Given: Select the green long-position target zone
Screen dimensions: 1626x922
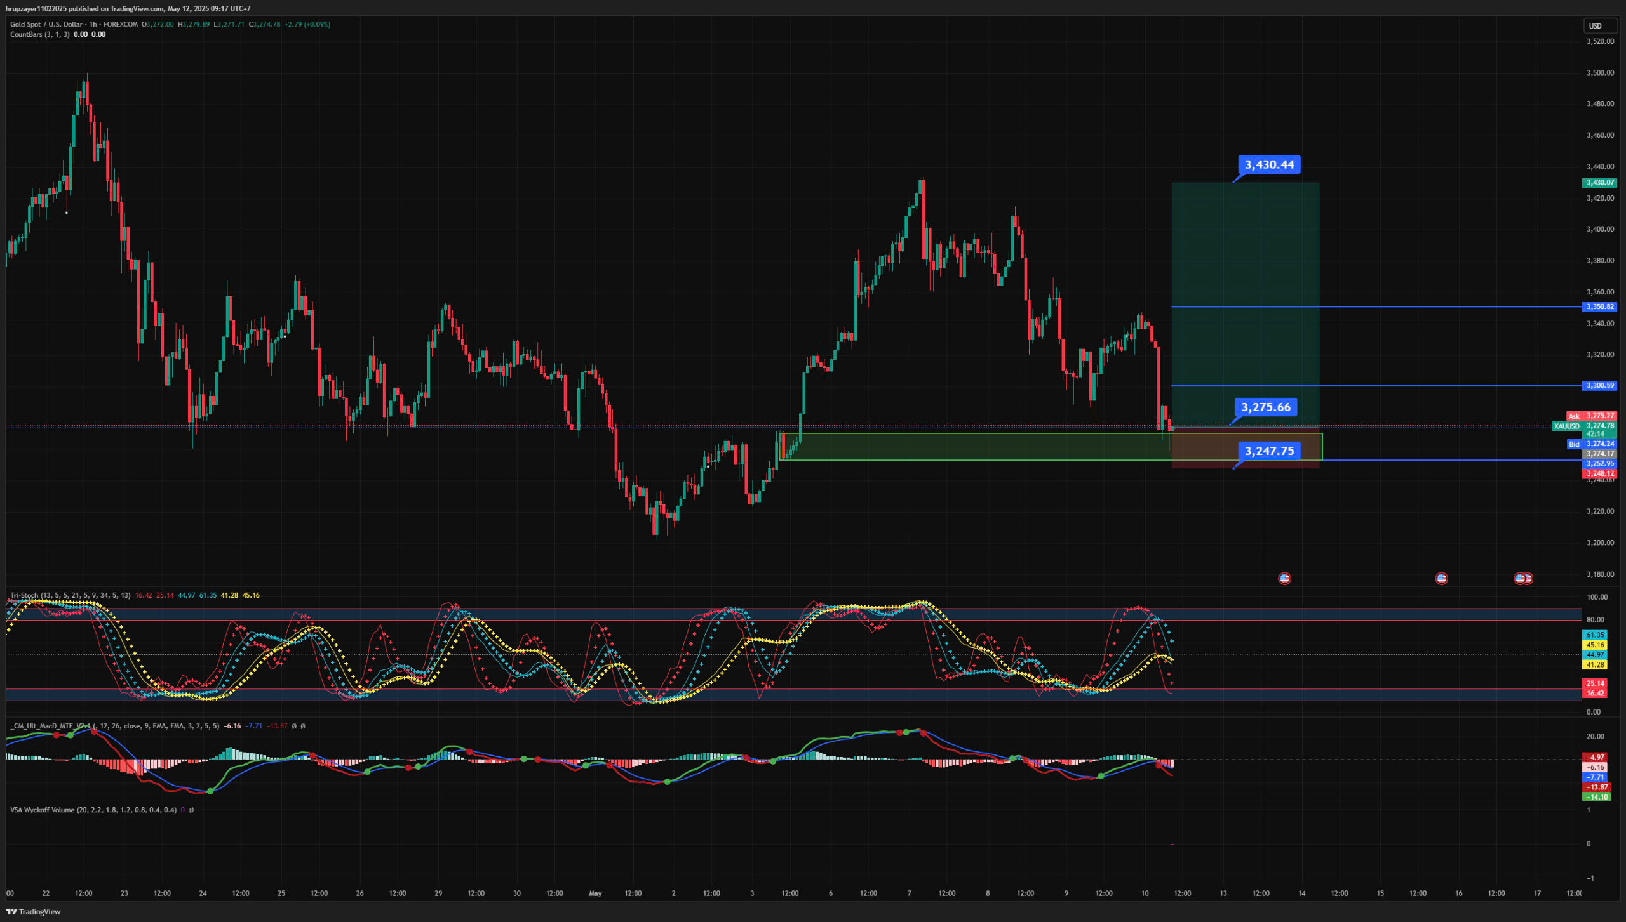Looking at the screenshot, I should [x=1245, y=254].
